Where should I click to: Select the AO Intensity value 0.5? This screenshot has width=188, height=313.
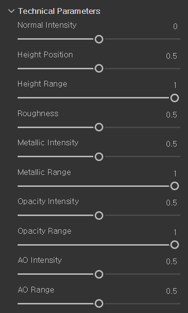[171, 261]
